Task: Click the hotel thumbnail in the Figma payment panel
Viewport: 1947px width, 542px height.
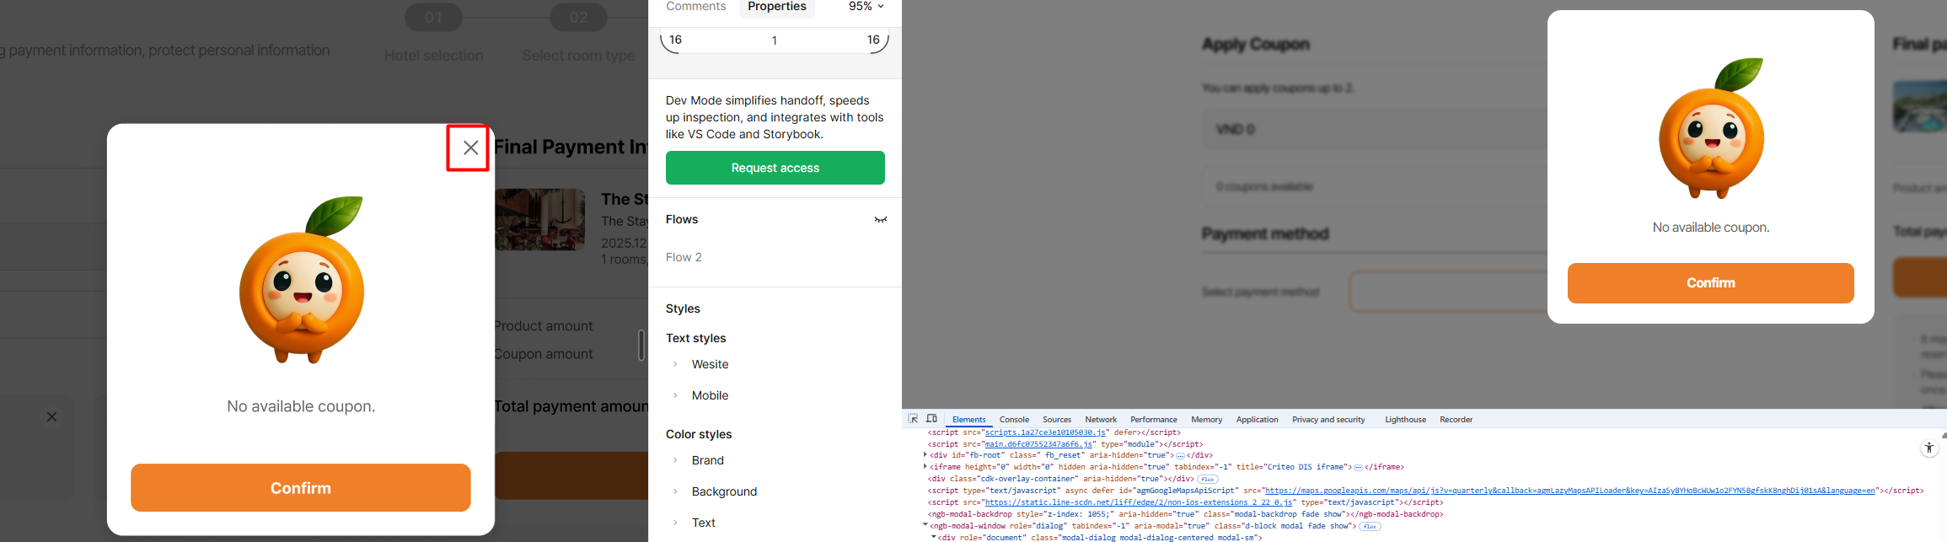Action: (x=540, y=219)
